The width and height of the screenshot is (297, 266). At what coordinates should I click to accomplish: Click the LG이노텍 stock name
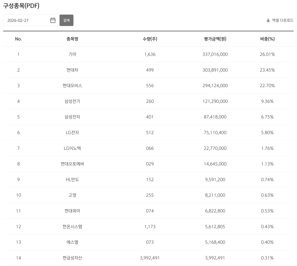[72, 148]
